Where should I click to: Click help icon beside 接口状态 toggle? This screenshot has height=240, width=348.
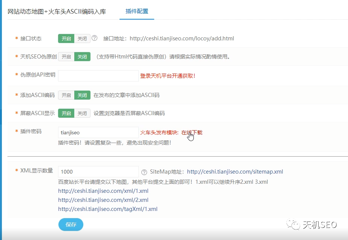[94, 38]
